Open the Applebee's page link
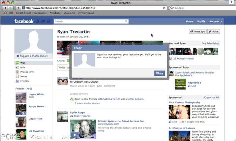Viewport: 236px width, 141px height. [x=194, y=83]
